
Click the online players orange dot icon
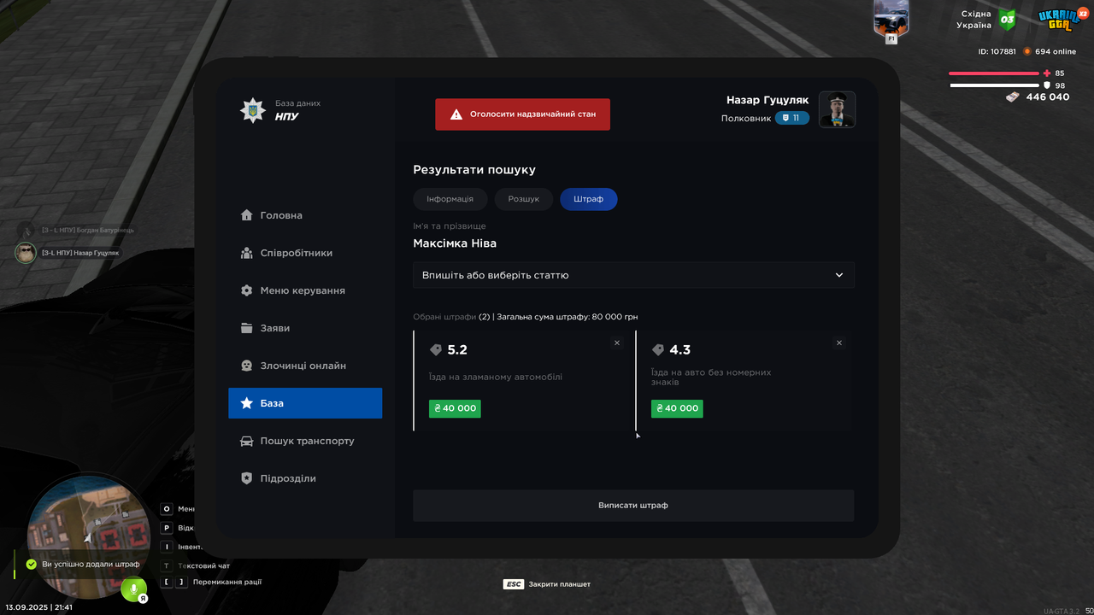click(1027, 51)
